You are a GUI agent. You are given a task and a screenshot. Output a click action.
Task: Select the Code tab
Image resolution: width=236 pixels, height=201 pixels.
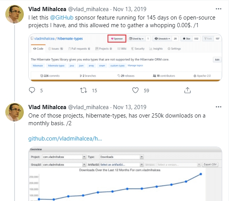pyautogui.click(x=38, y=49)
